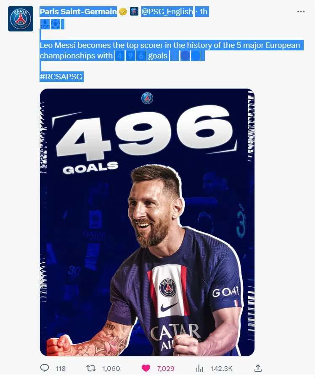The image size is (326, 378).
Task: Unlike the tweet via pink heart icon
Action: [x=146, y=368]
